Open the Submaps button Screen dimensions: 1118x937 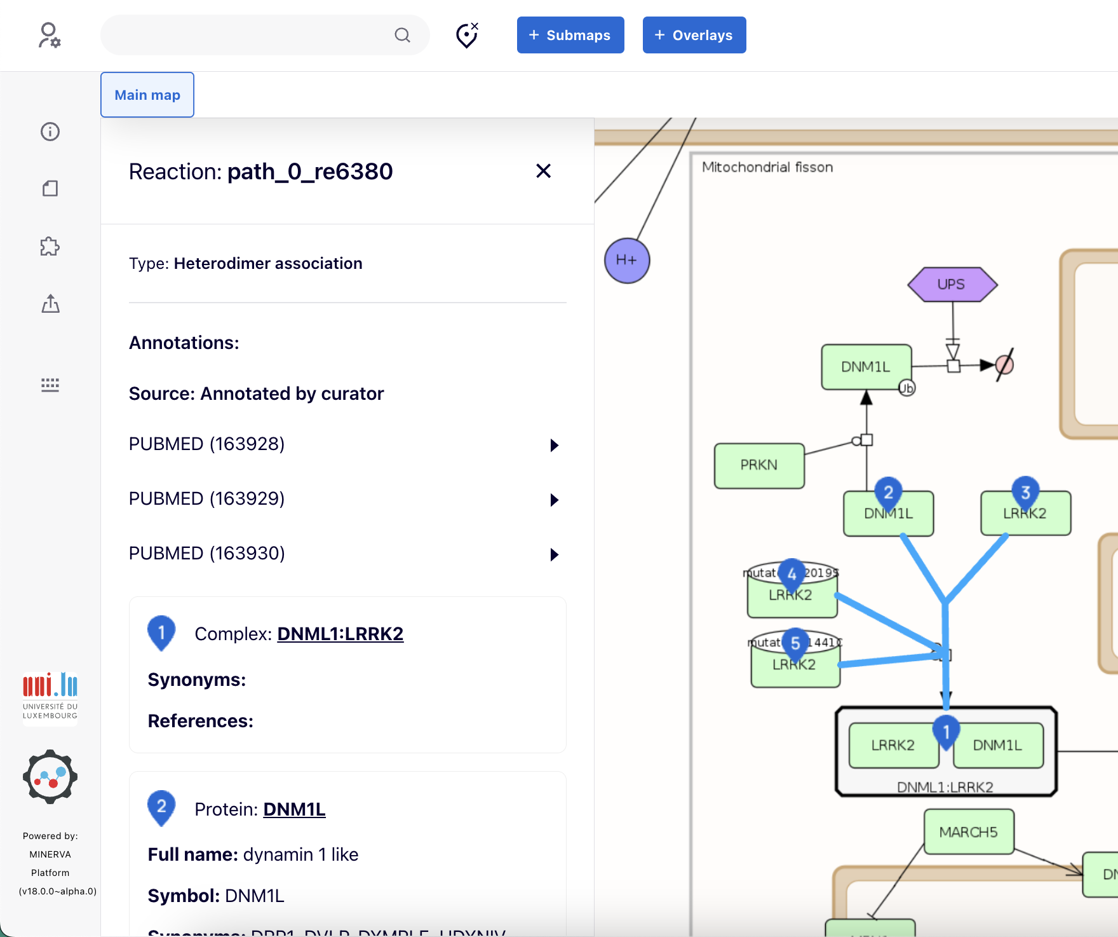click(x=570, y=35)
